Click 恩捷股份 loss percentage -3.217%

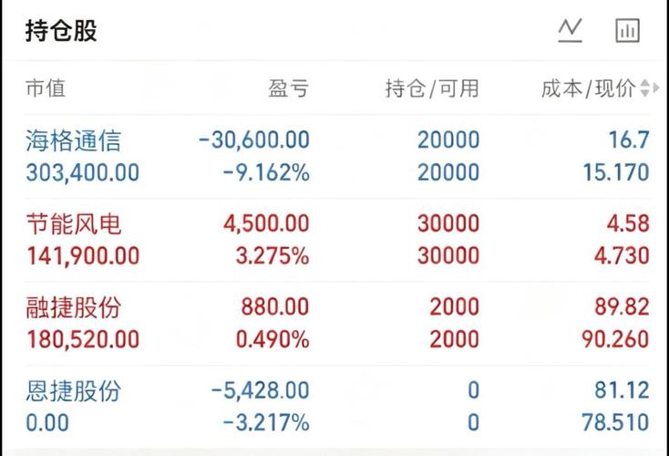point(266,422)
